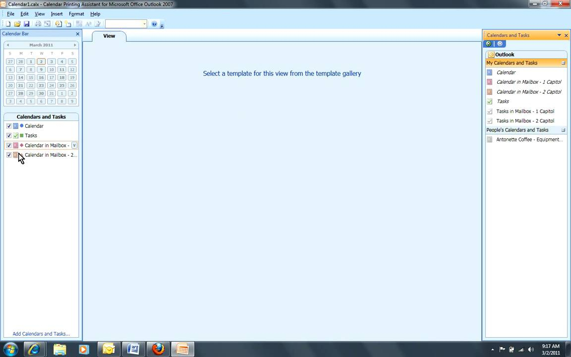The image size is (571, 357).
Task: Click blue calendar icon in Calendar Bar list
Action: pos(16,126)
